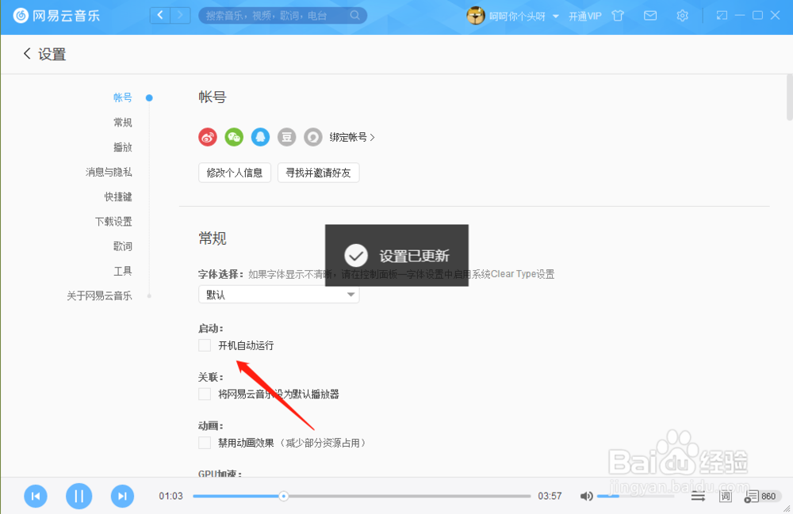Select 播放 in settings sidebar
Screen dimensions: 793x514
(x=122, y=147)
